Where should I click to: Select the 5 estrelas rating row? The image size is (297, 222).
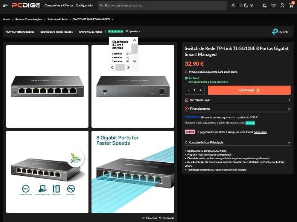tap(121, 54)
